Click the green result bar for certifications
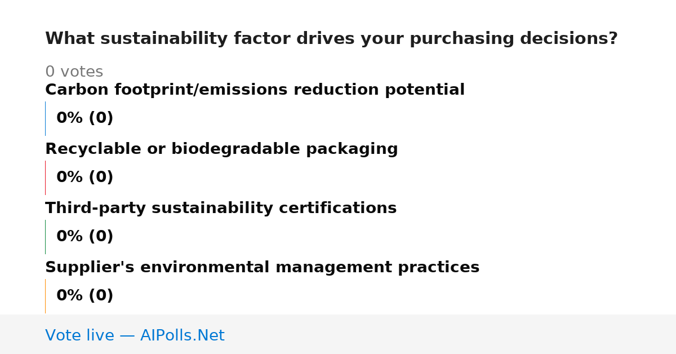This screenshot has height=354, width=676. coord(45,237)
